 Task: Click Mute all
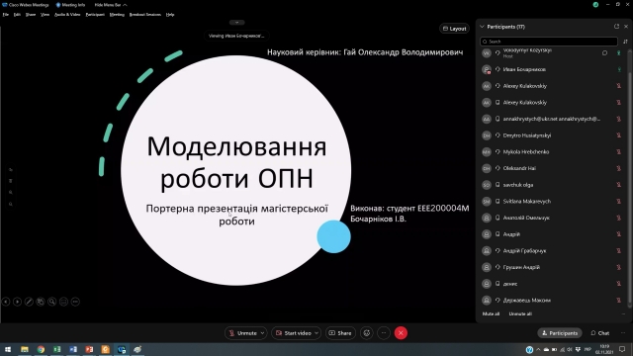[491, 313]
